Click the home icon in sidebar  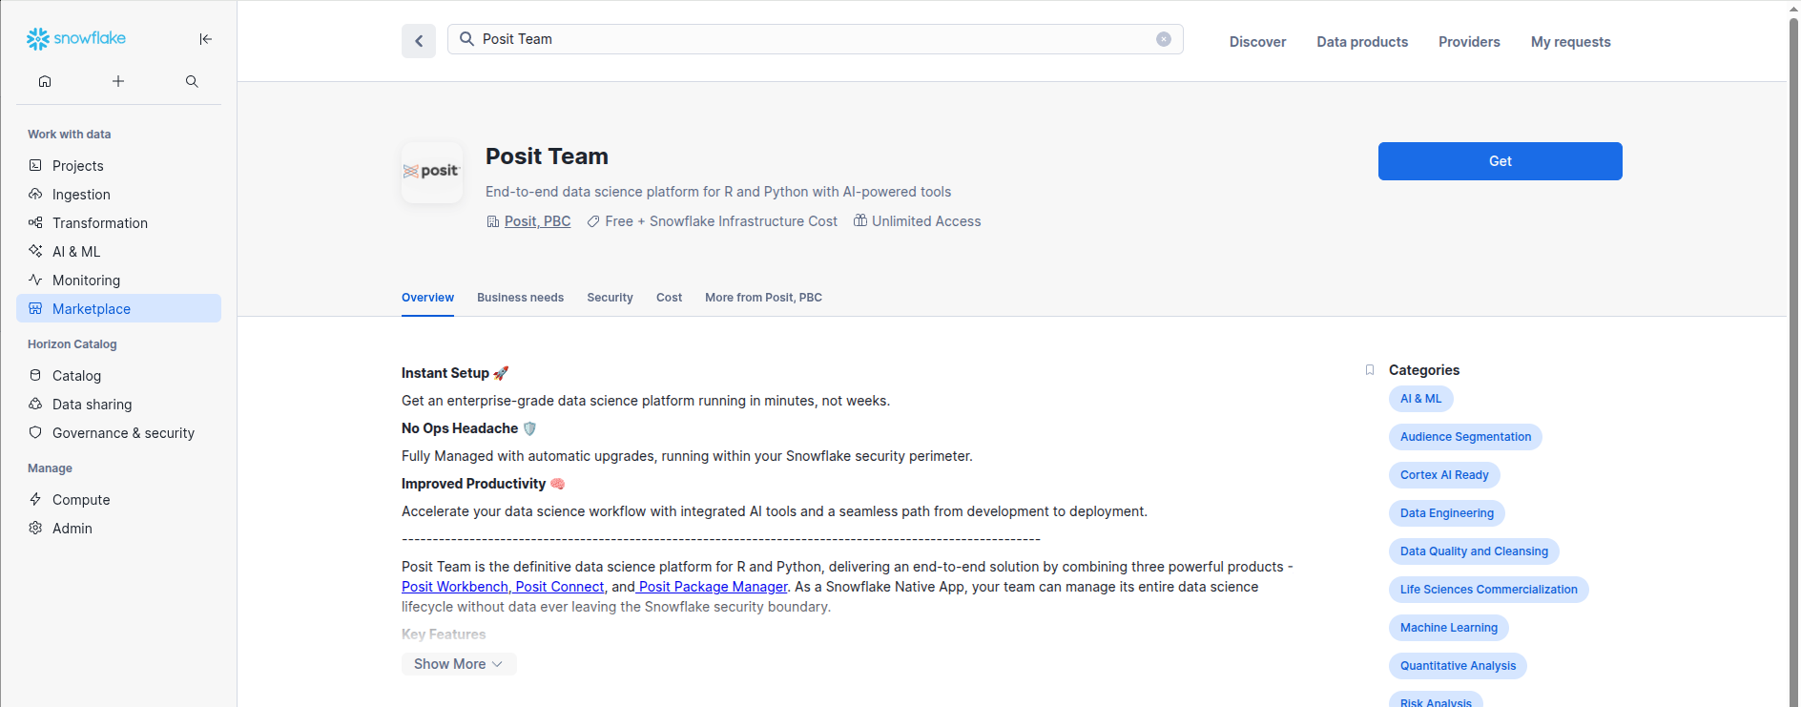(x=45, y=81)
